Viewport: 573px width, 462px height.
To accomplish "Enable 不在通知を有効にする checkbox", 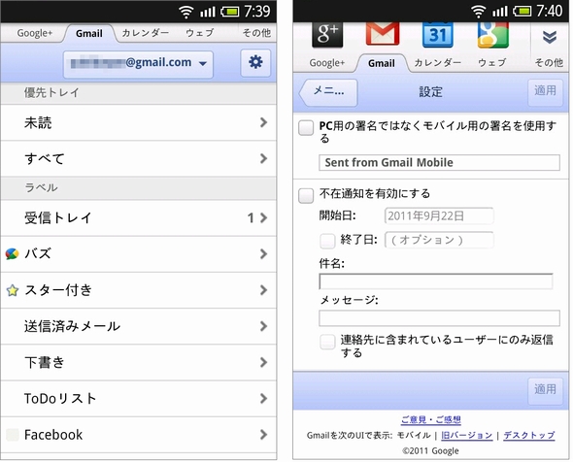I will (x=306, y=195).
